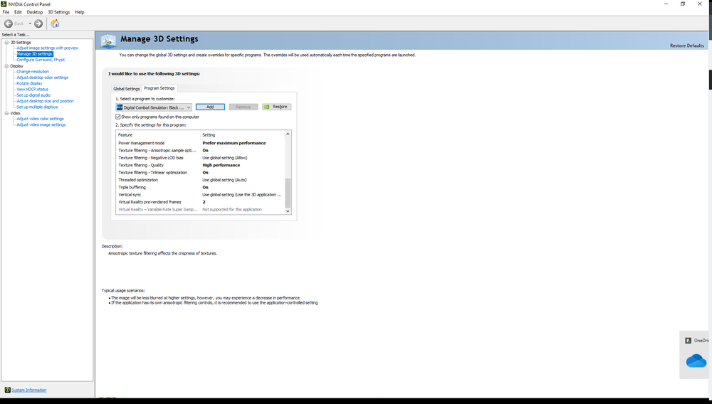
Task: Open the 3D Settings menu
Action: point(59,12)
